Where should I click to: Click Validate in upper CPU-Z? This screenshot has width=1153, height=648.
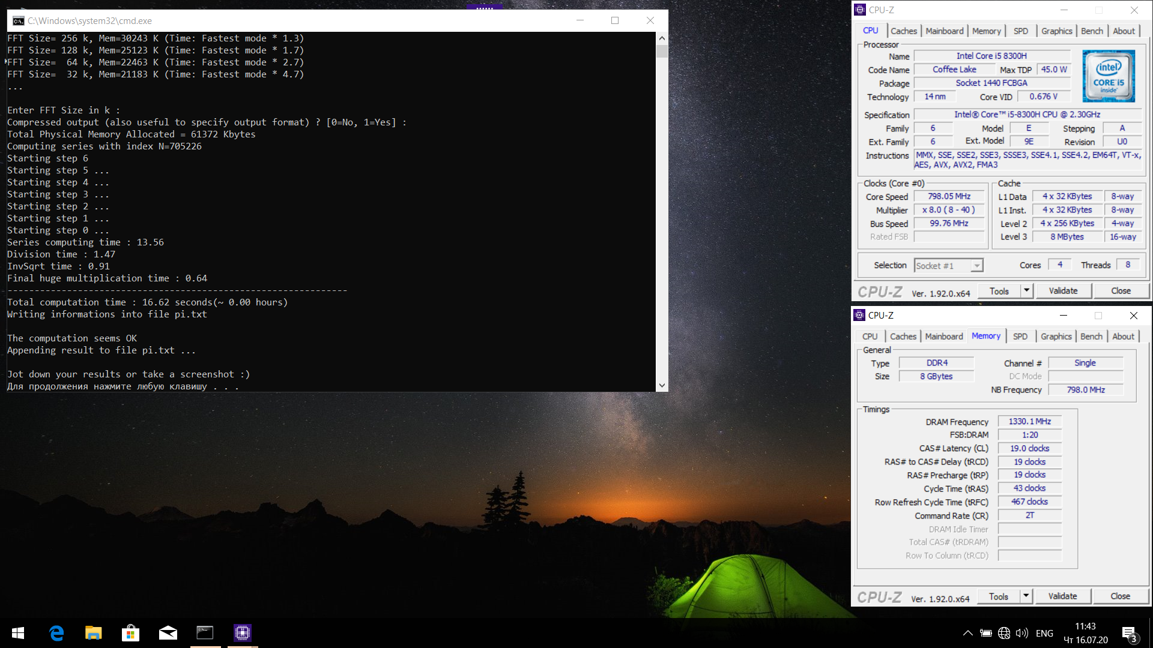click(1063, 291)
